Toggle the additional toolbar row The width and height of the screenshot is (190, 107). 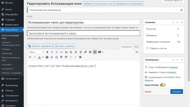point(95,52)
